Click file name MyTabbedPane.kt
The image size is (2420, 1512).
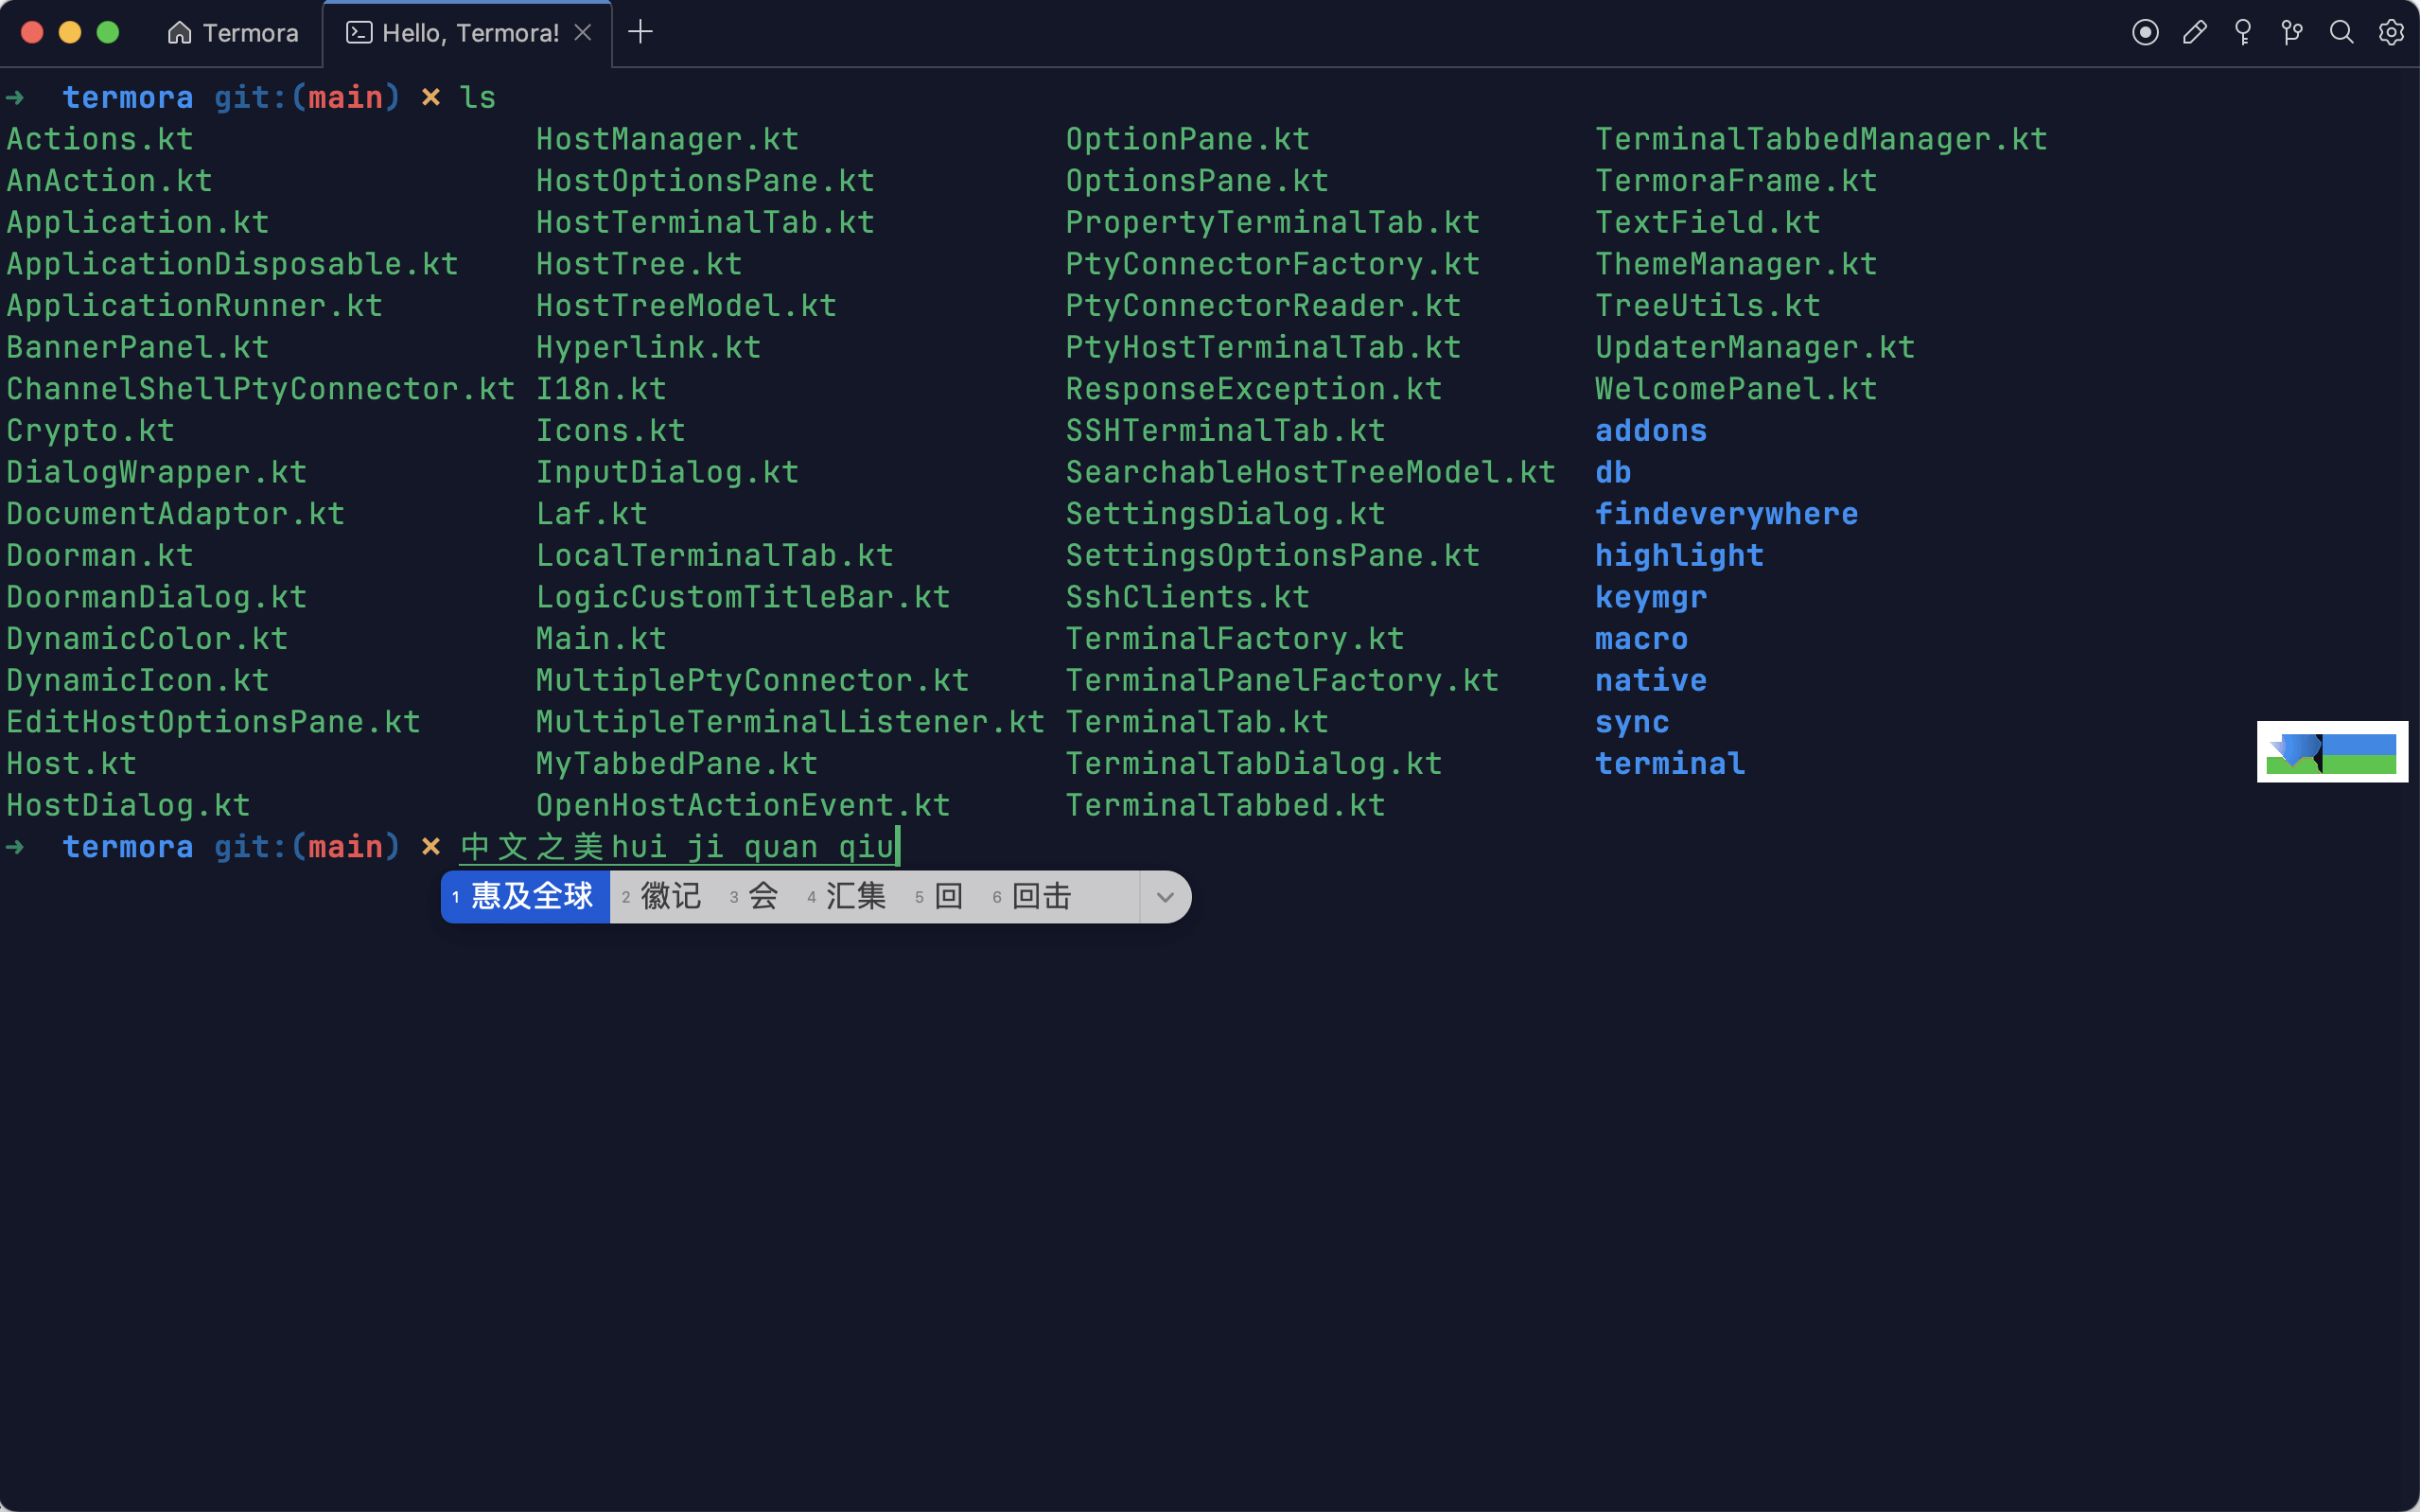pyautogui.click(x=676, y=764)
